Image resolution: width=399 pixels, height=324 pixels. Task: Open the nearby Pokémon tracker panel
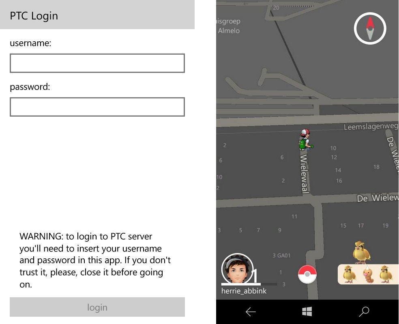point(368,274)
